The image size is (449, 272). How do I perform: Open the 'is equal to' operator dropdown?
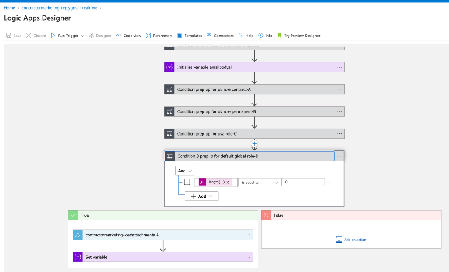pyautogui.click(x=260, y=183)
